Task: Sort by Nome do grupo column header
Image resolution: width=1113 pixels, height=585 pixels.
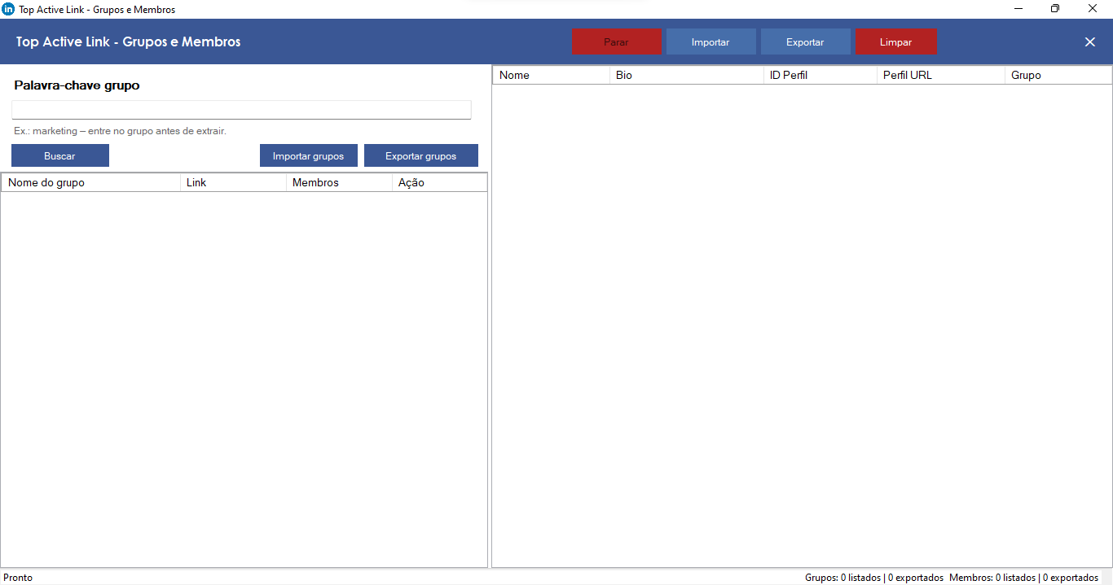Action: pos(90,182)
